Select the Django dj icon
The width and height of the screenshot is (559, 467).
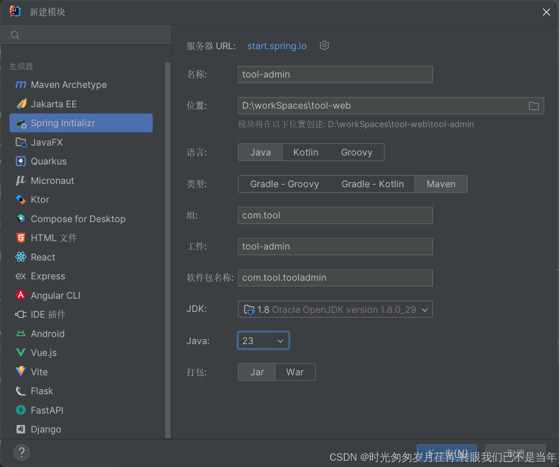click(x=21, y=429)
